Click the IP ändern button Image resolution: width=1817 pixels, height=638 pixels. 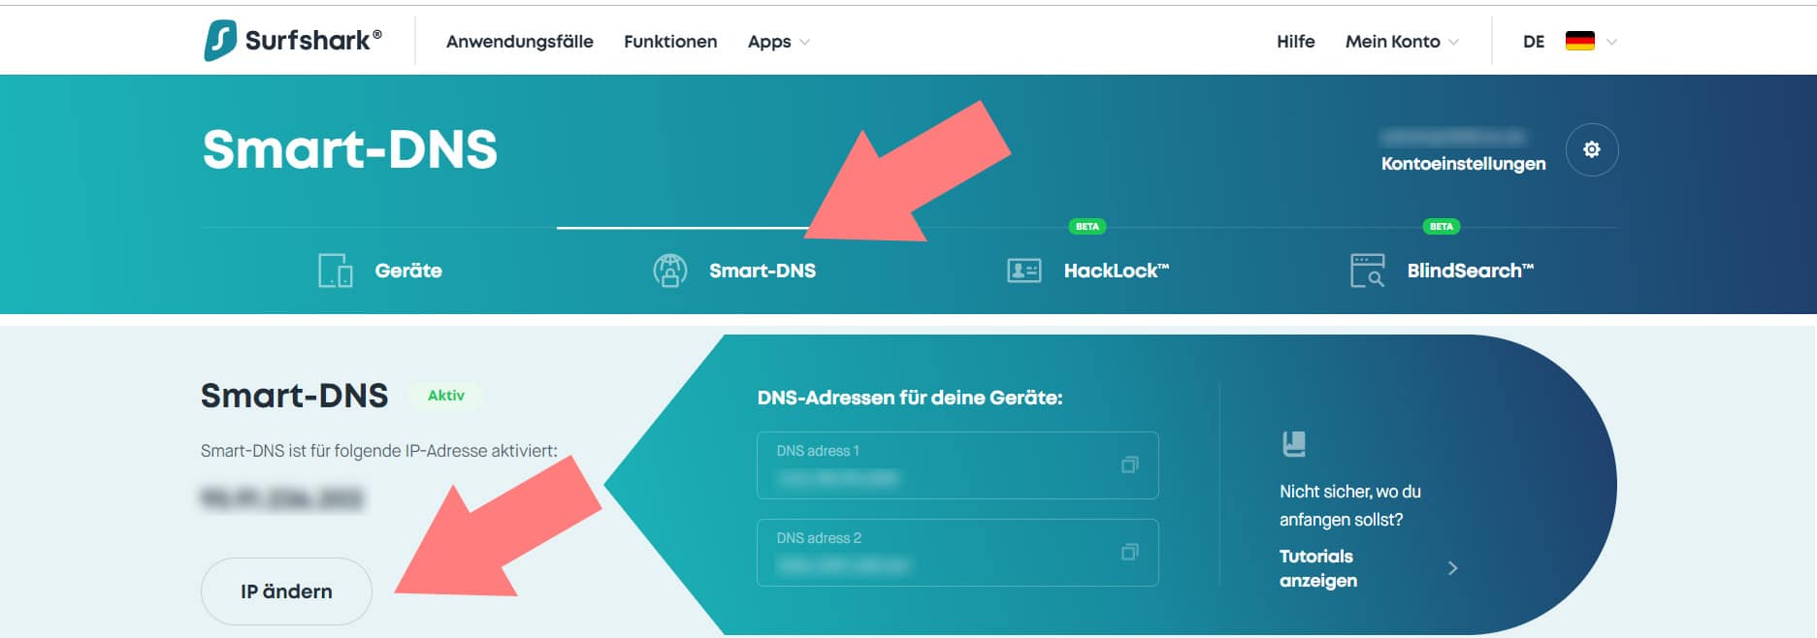pos(286,591)
